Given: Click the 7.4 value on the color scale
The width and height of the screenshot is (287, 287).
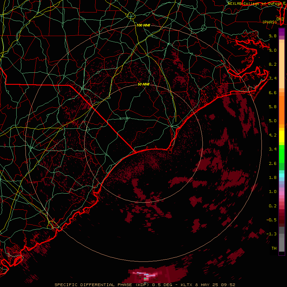Looking at the screenshot, I should [273, 78].
